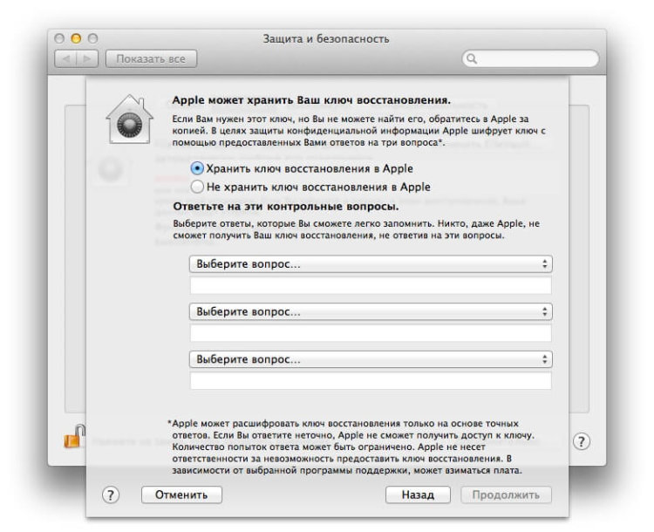Click the heading 'Apple может хранить Ваш ключ восстановления.'

[x=311, y=100]
